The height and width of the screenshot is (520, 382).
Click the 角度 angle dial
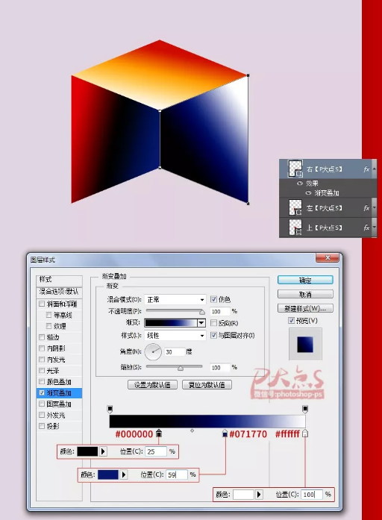(x=153, y=351)
